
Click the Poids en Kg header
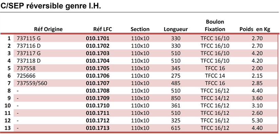(255, 29)
